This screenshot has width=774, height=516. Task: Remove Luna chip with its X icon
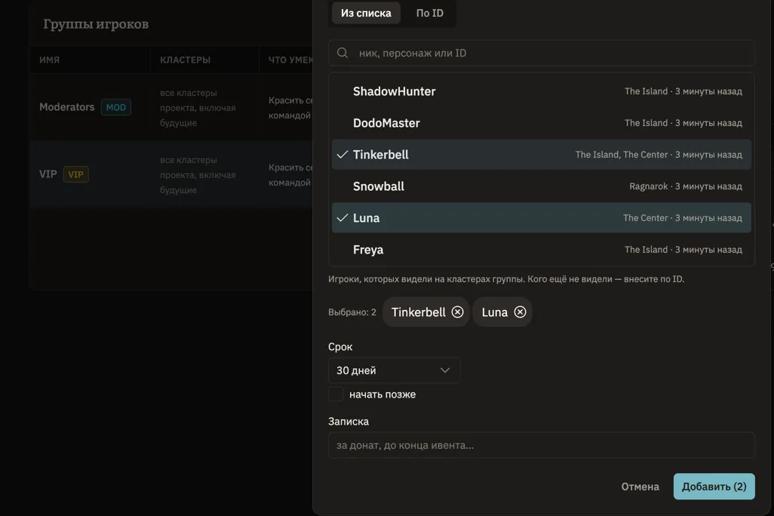[520, 312]
